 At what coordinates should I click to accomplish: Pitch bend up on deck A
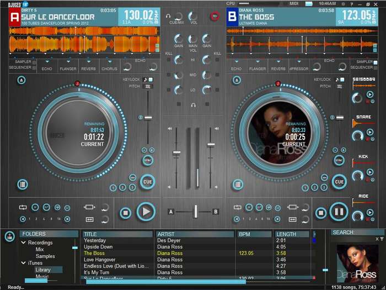pyautogui.click(x=152, y=150)
